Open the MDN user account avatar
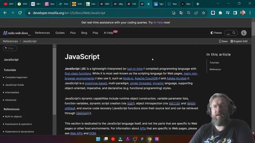This screenshot has height=143, width=255. coord(243,33)
